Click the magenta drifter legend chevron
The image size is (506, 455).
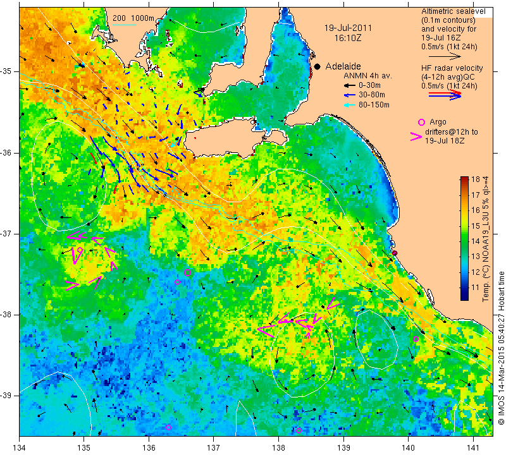coord(416,136)
